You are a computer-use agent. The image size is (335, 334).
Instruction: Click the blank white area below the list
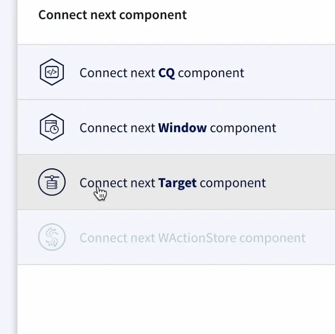(170, 298)
